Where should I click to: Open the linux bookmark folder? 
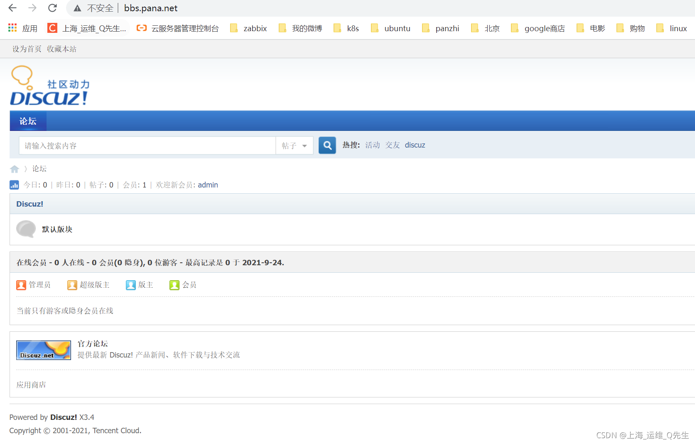(672, 28)
